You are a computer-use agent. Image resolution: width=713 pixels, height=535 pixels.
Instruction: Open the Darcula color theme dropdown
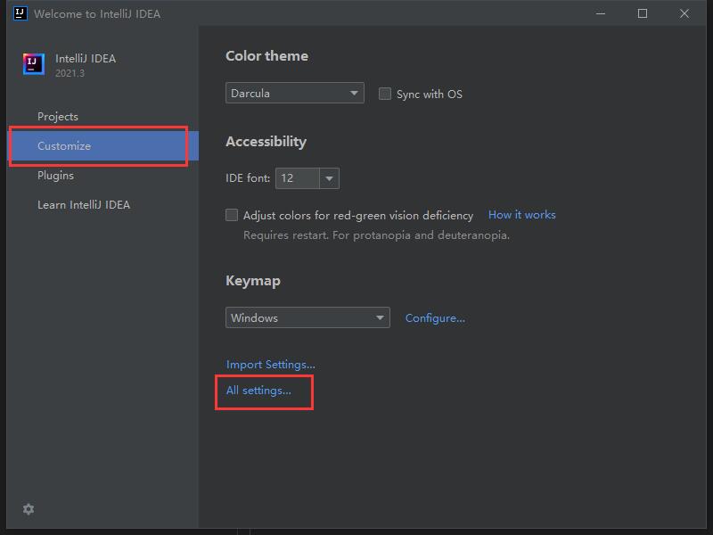295,94
